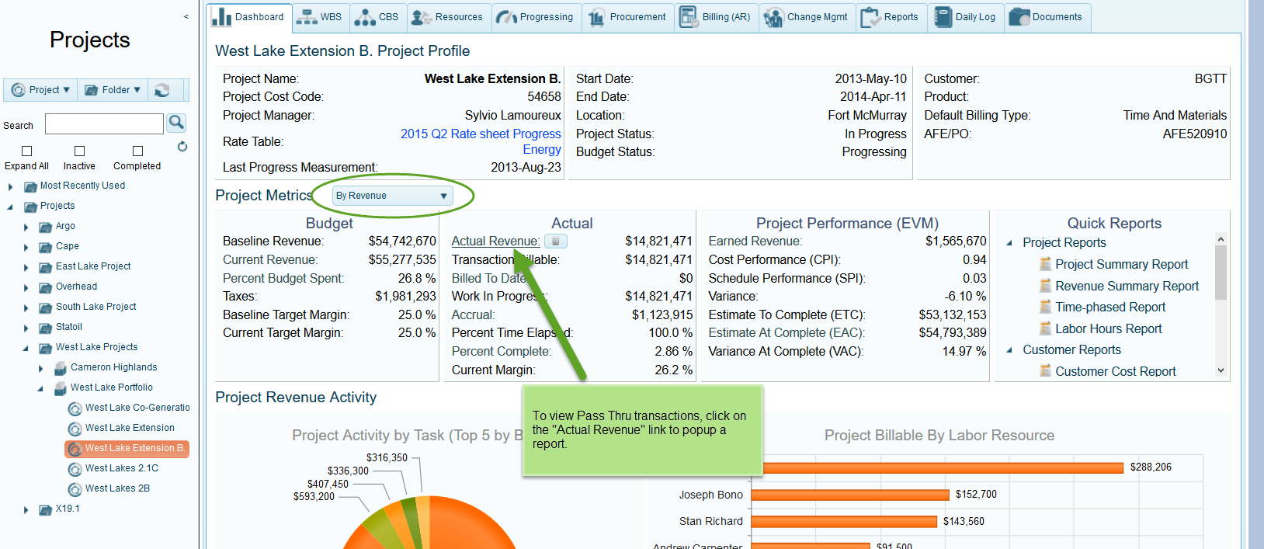Go to the Procurement tab

pos(628,17)
